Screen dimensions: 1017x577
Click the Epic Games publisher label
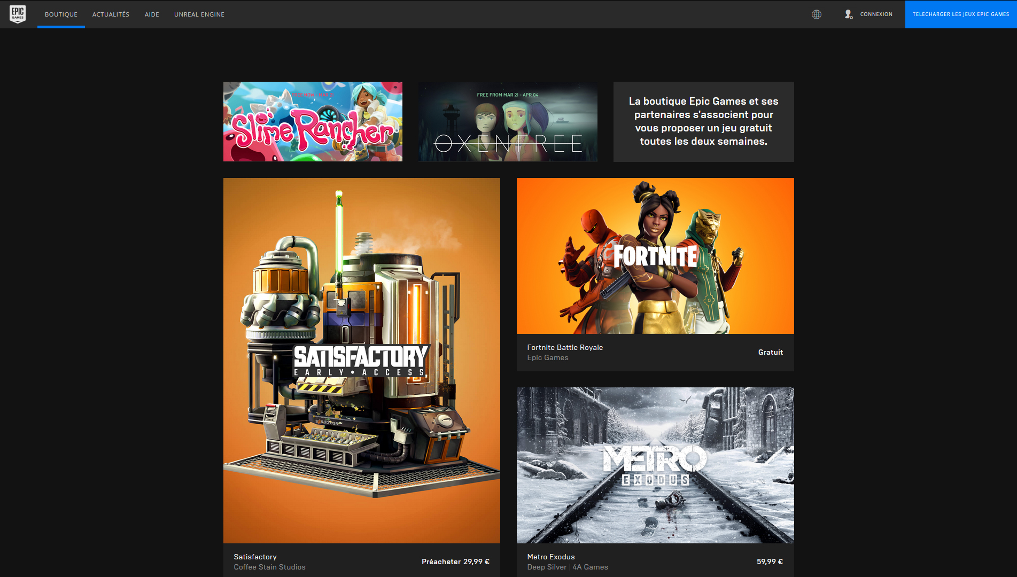548,358
